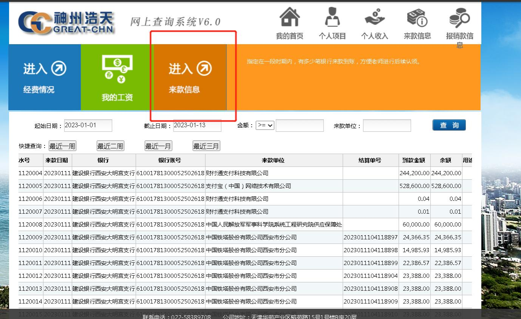Click the 起始日期 date field
521x319 pixels.
(88, 125)
